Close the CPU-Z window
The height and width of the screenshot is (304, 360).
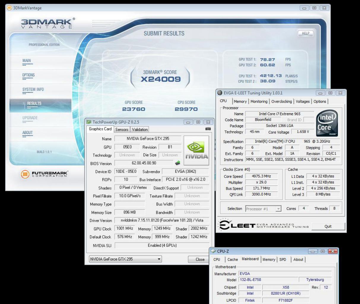333,251
